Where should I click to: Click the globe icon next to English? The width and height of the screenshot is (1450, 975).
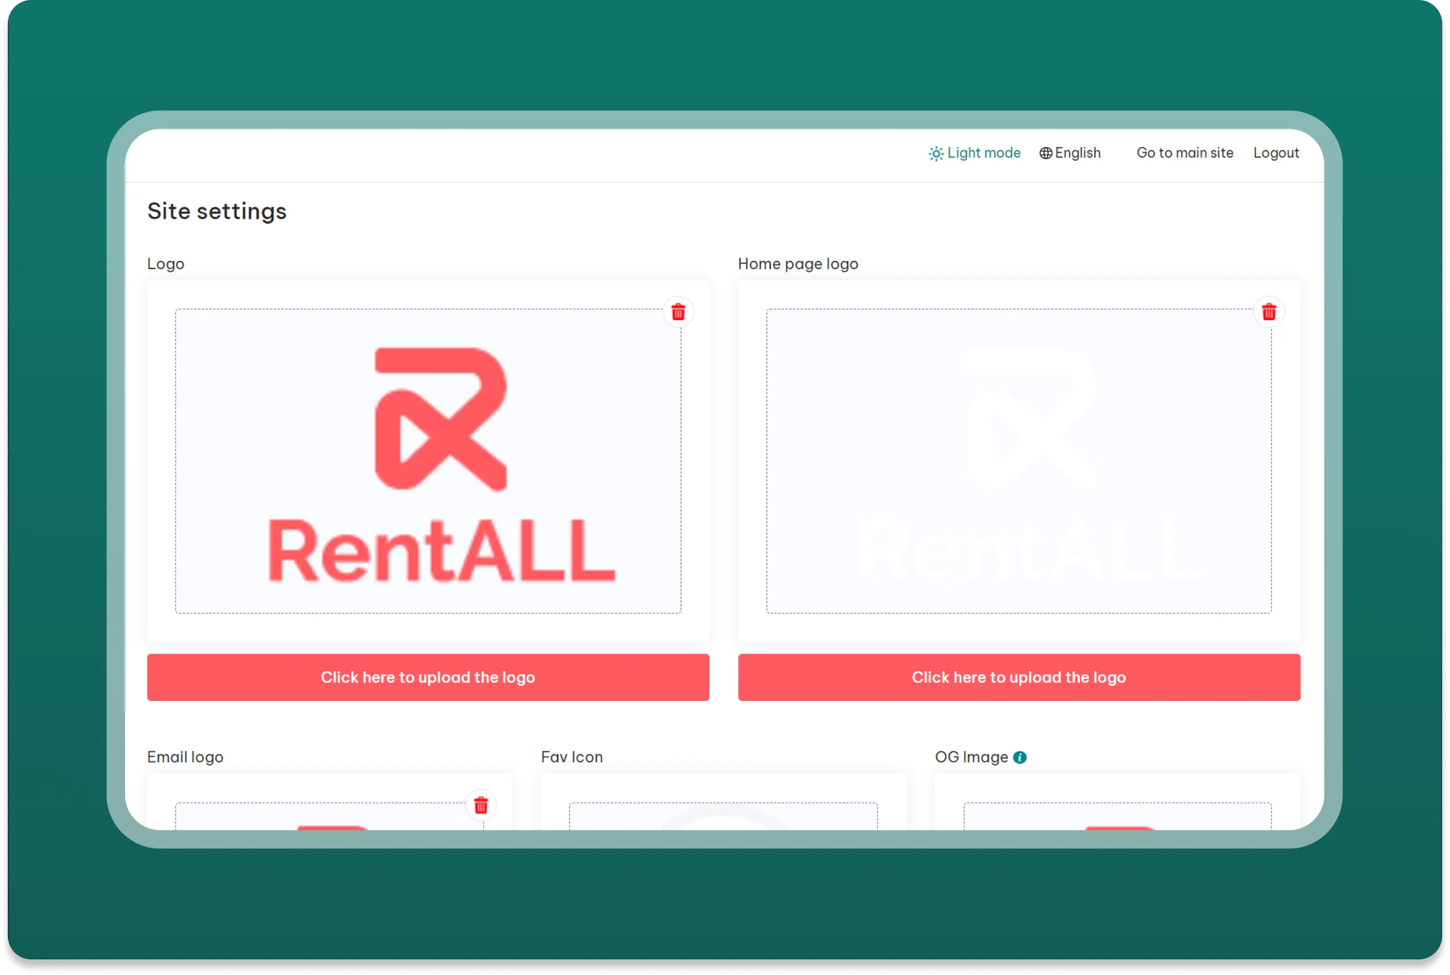pos(1046,153)
